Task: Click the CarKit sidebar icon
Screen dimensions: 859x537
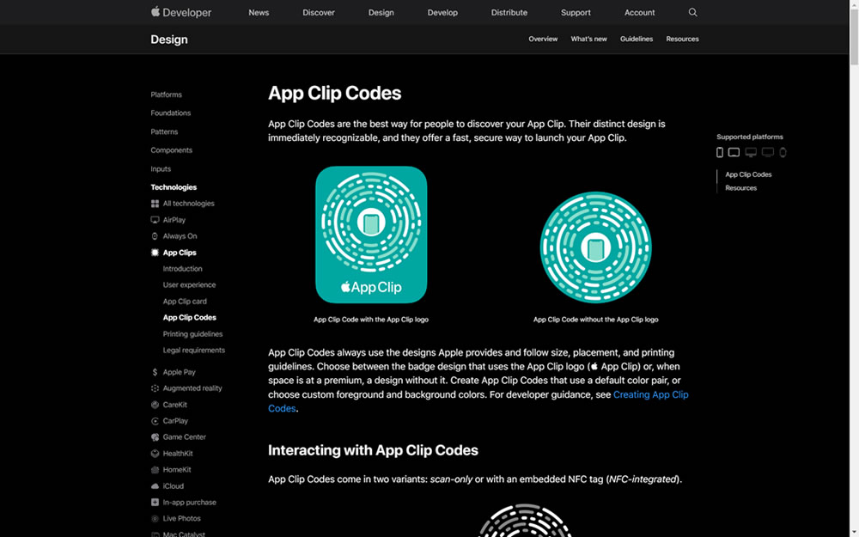Action: click(155, 405)
